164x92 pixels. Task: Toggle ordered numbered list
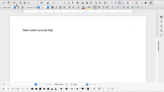pos(118,7)
